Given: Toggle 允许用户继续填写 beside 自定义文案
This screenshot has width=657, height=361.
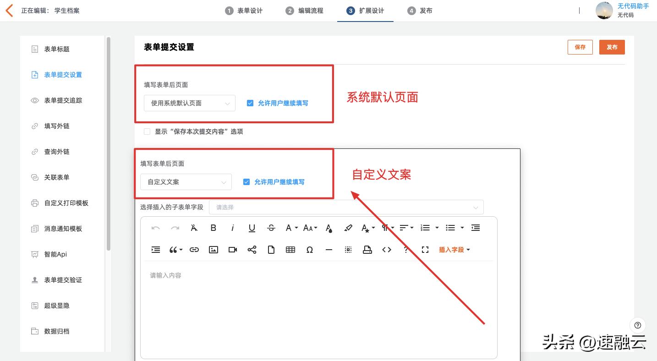Looking at the screenshot, I should click(246, 182).
